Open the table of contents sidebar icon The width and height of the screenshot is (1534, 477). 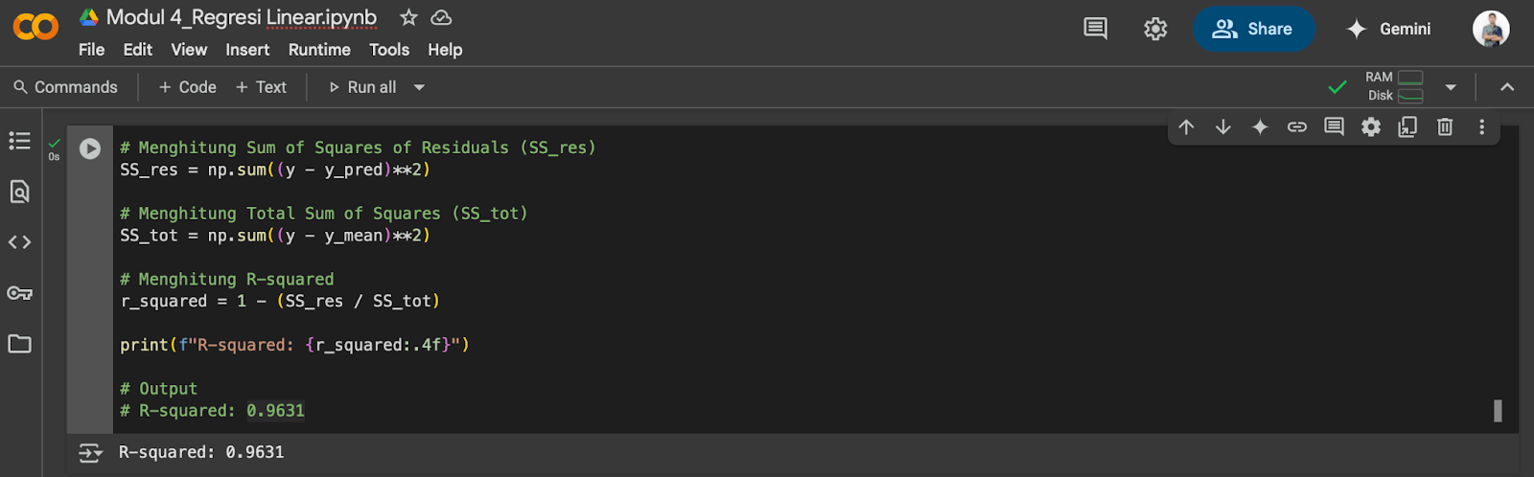click(x=20, y=141)
